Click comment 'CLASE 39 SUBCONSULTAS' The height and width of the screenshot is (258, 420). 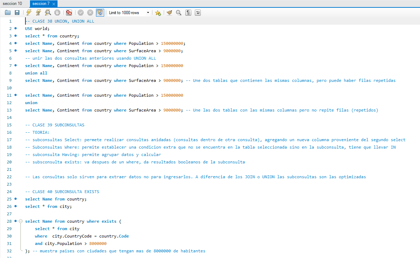click(x=58, y=125)
